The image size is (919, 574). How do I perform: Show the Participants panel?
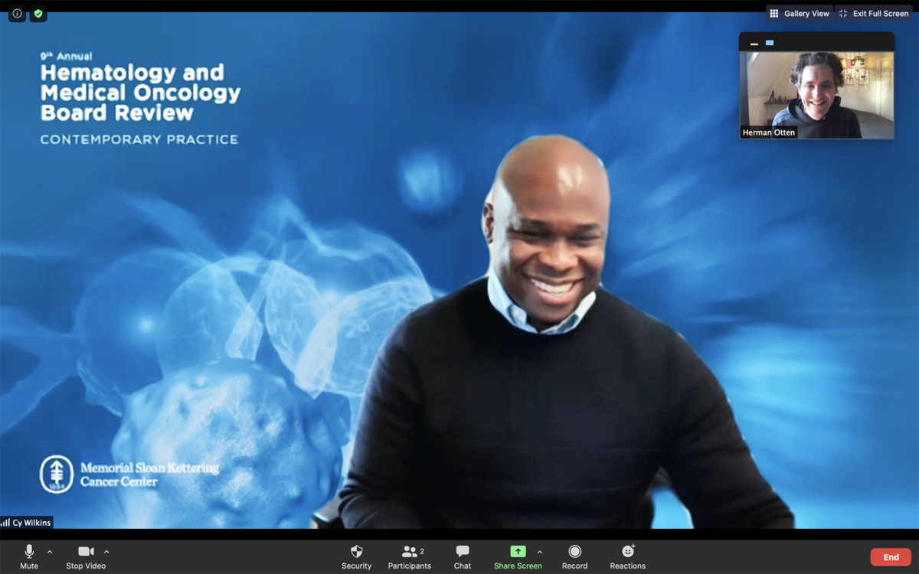pos(410,556)
